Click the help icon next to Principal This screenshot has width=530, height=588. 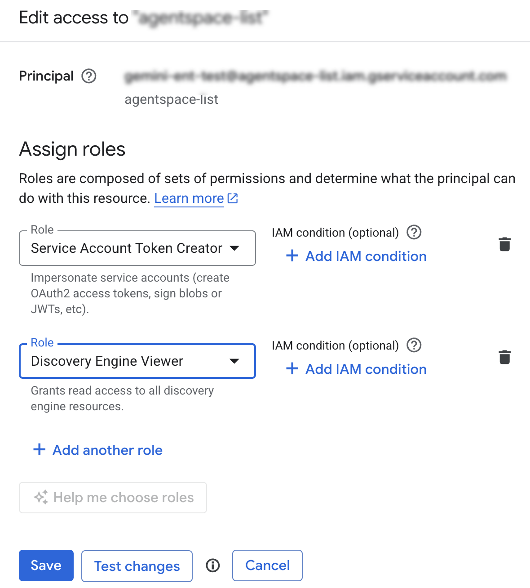(89, 76)
